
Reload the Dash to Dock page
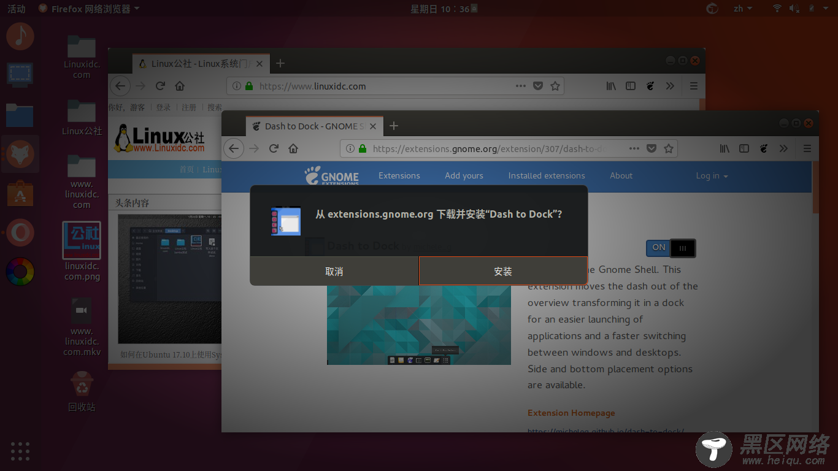point(274,148)
